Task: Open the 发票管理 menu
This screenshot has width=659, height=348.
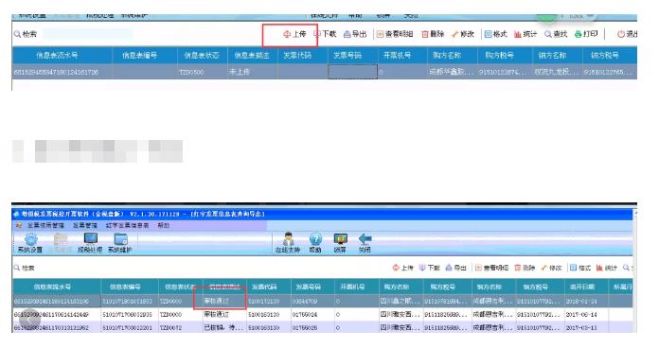Action: click(x=85, y=225)
